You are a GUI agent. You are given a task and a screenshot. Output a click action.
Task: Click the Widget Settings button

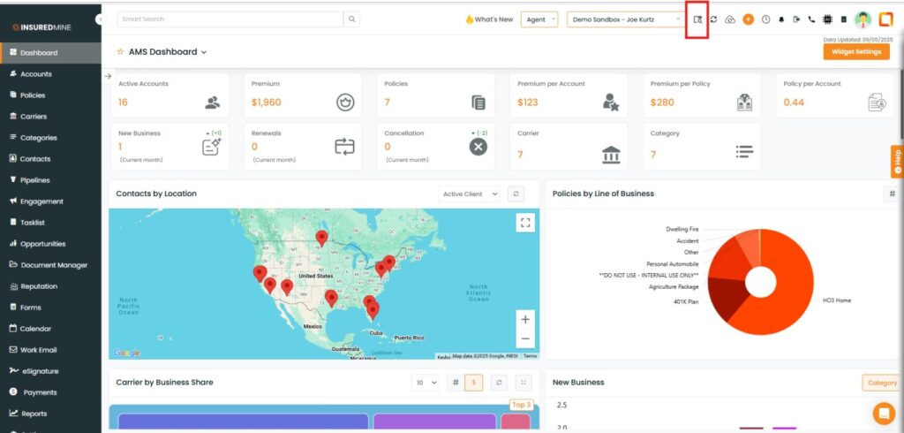point(856,51)
